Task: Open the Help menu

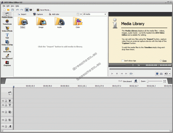Action: [17, 6]
